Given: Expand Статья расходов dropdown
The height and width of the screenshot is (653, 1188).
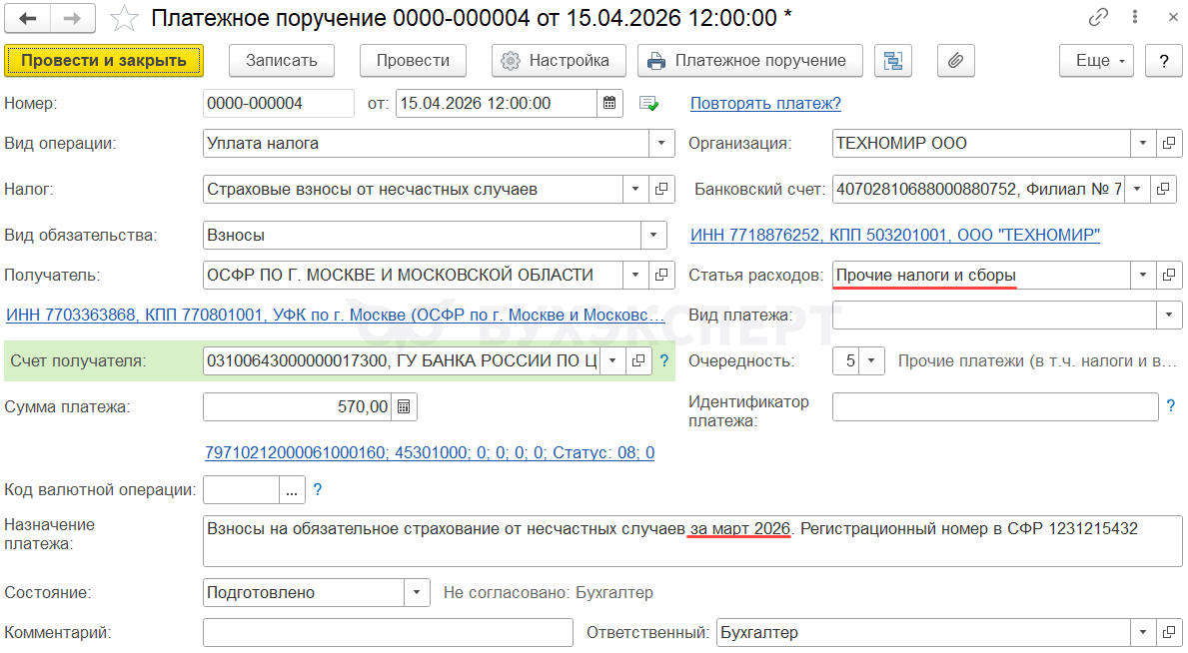Looking at the screenshot, I should 1143,275.
